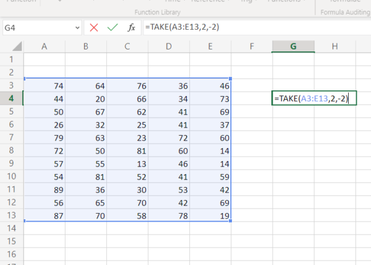Click cell B12 containing 65
Viewport: 371px width, 265px height.
point(86,202)
